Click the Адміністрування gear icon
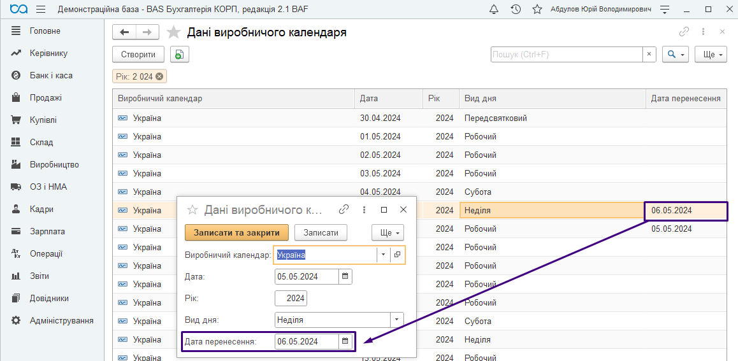The height and width of the screenshot is (361, 738). [16, 321]
